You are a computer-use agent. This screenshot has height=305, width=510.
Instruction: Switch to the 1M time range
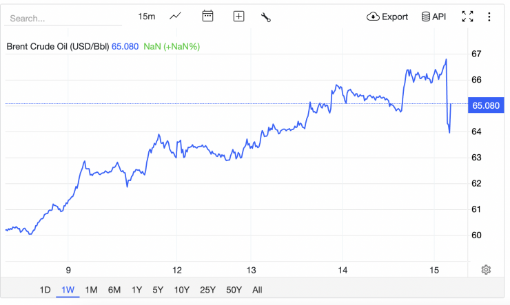[x=91, y=290]
